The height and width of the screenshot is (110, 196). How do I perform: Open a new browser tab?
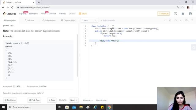pos(39,2)
